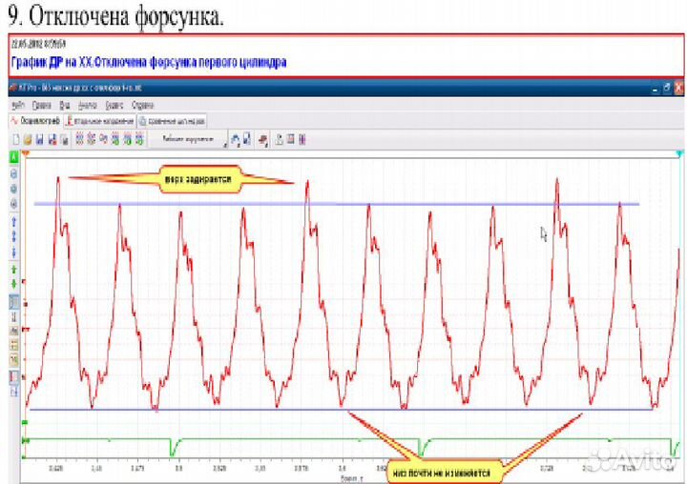Viewport: 687px width, 484px height.
Task: Open the Справка menu
Action: [143, 106]
